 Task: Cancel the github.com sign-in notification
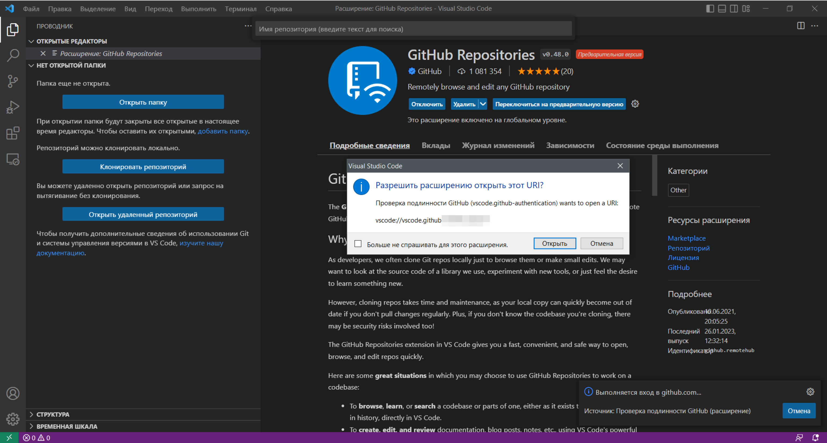click(x=799, y=411)
